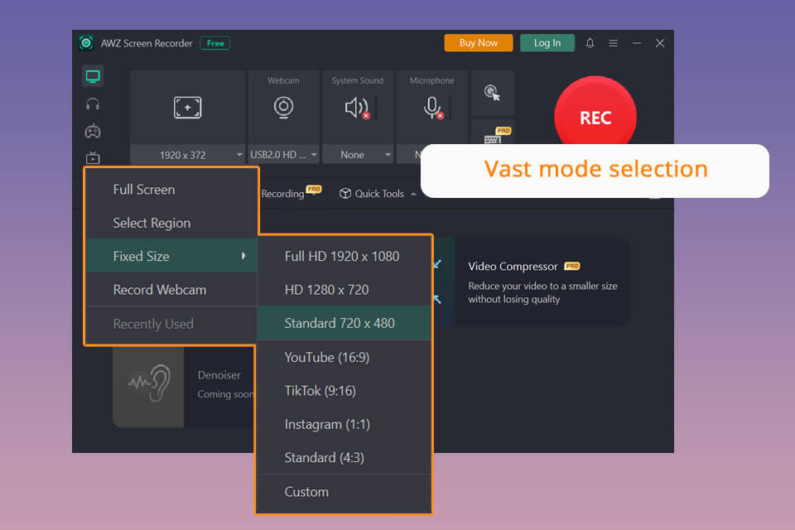Minimize the AWZ Screen Recorder window

(x=637, y=43)
